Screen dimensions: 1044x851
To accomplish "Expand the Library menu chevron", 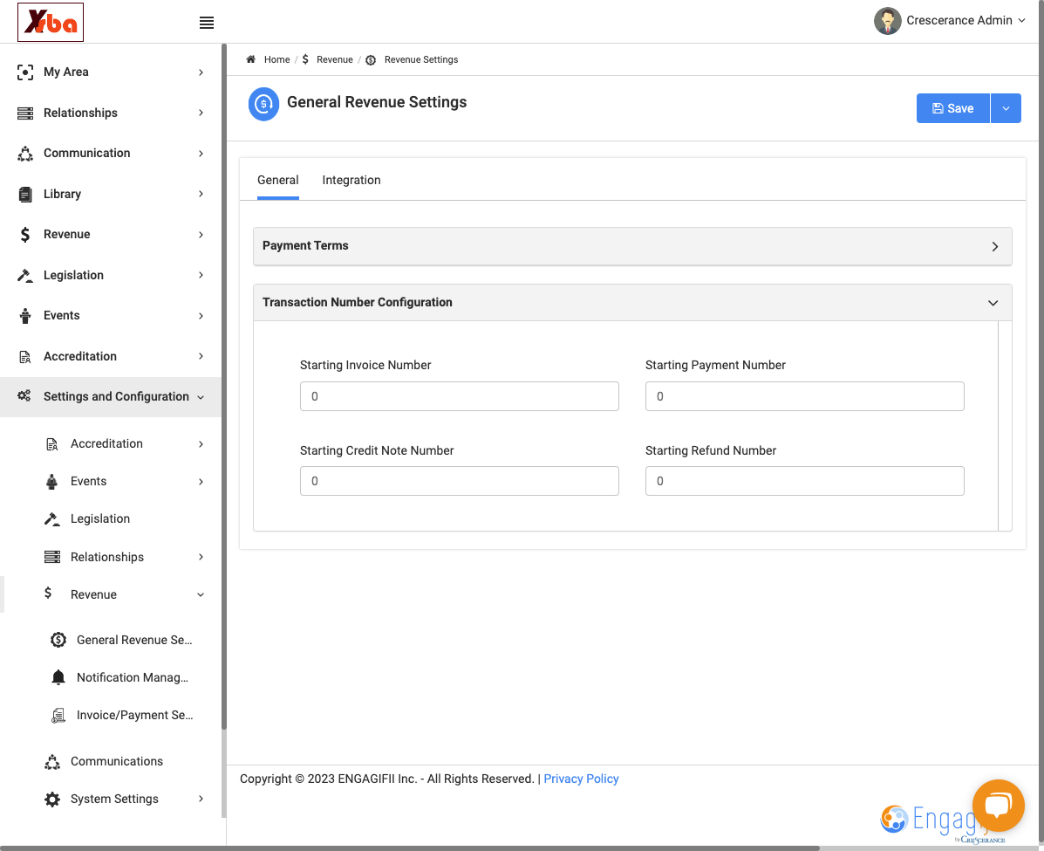I will click(201, 194).
